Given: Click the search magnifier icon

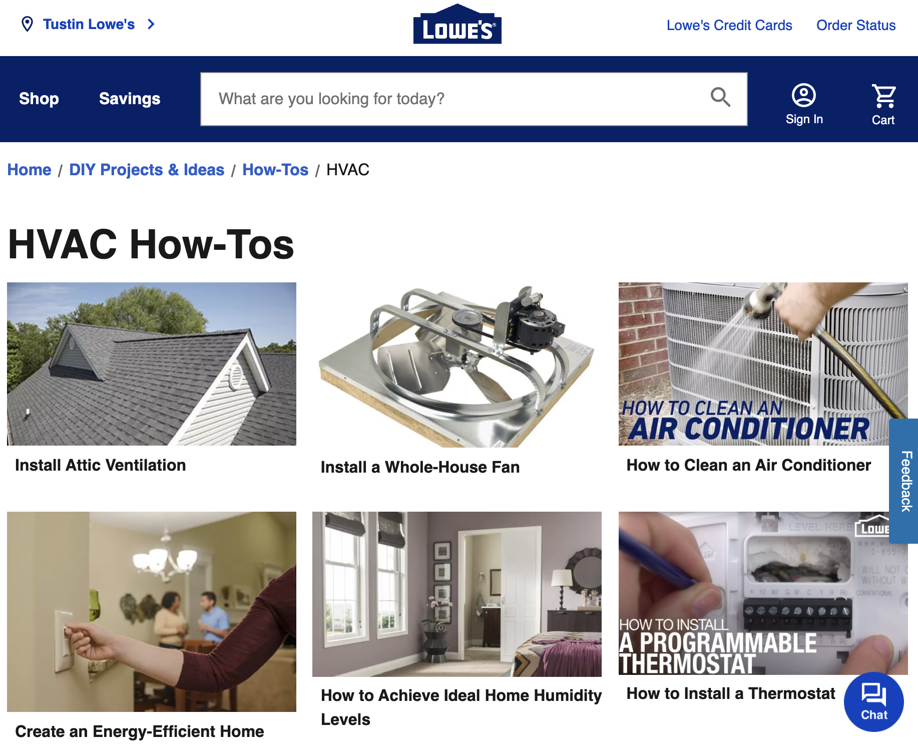Looking at the screenshot, I should pos(720,97).
